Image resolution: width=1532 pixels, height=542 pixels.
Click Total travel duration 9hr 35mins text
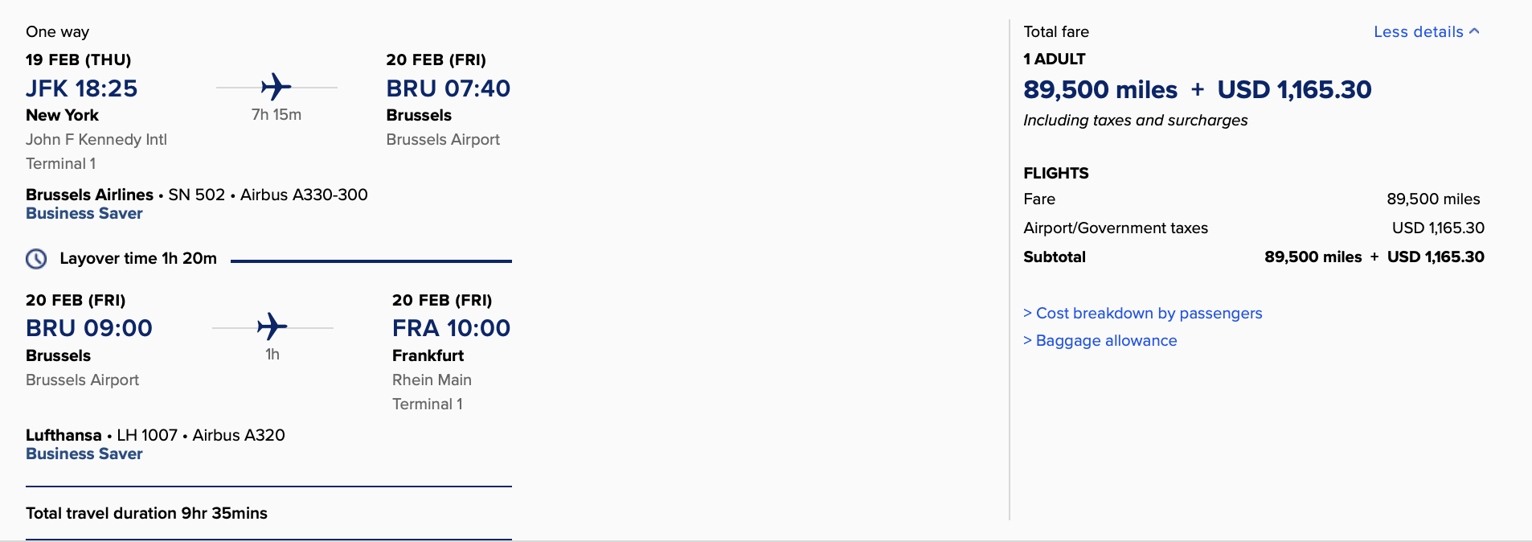click(x=146, y=513)
